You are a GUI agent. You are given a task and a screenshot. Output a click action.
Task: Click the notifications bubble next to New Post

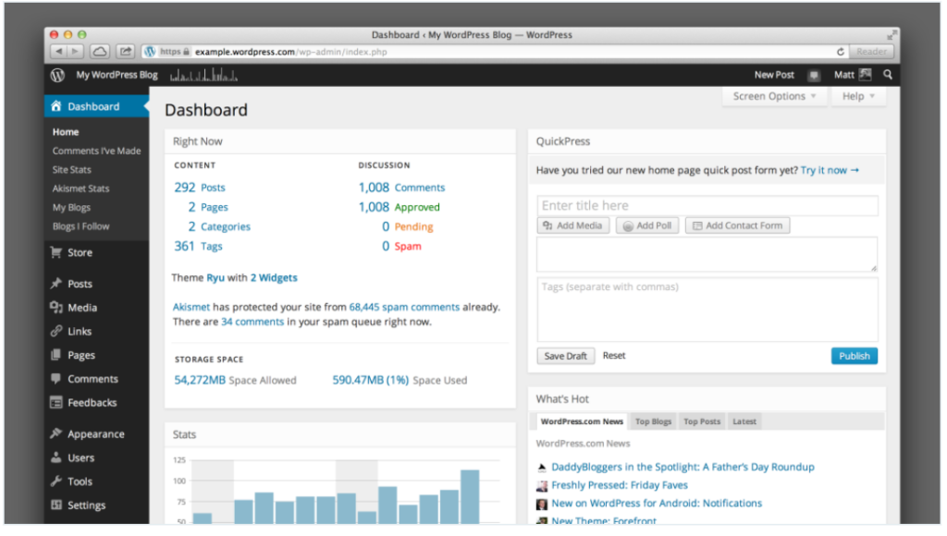tap(814, 75)
